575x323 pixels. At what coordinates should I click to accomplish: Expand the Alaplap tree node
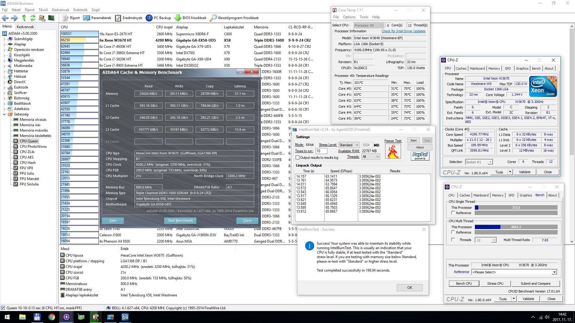tap(4, 44)
